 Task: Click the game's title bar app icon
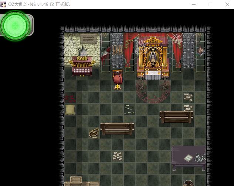coord(3,4)
